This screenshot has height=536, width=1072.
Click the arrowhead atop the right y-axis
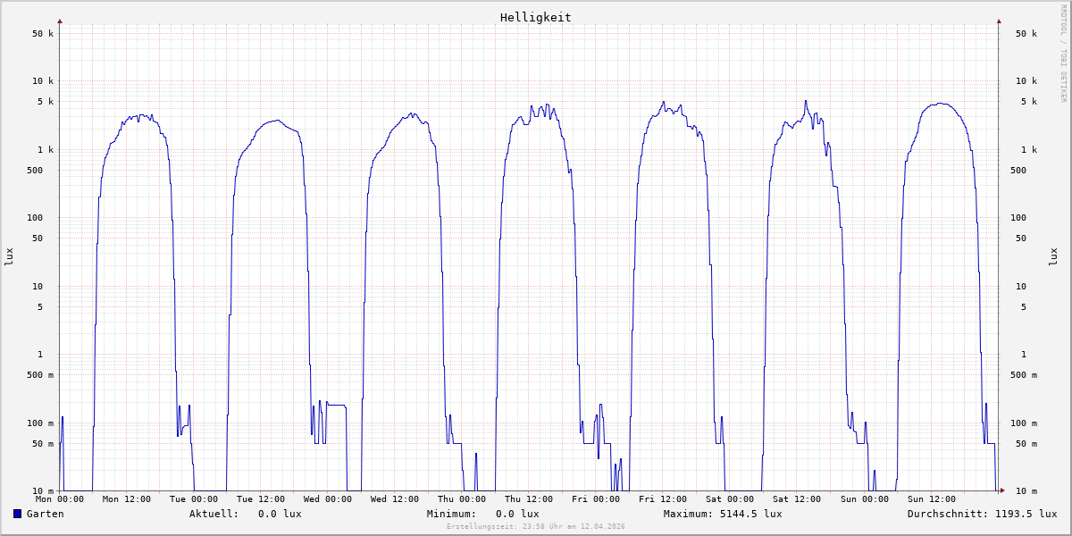[999, 21]
